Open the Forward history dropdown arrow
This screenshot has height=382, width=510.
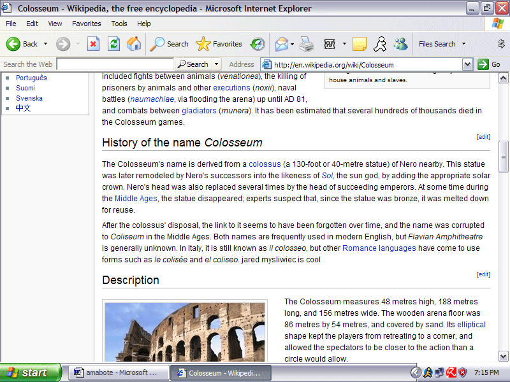pos(78,44)
